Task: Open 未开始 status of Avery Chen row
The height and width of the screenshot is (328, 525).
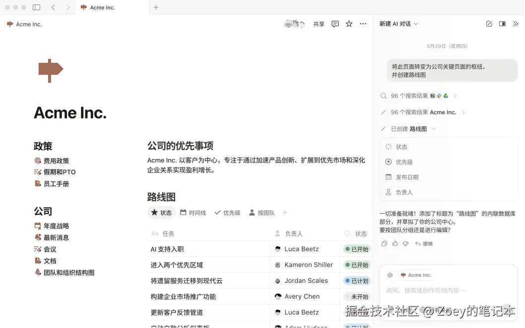Action: [x=357, y=297]
